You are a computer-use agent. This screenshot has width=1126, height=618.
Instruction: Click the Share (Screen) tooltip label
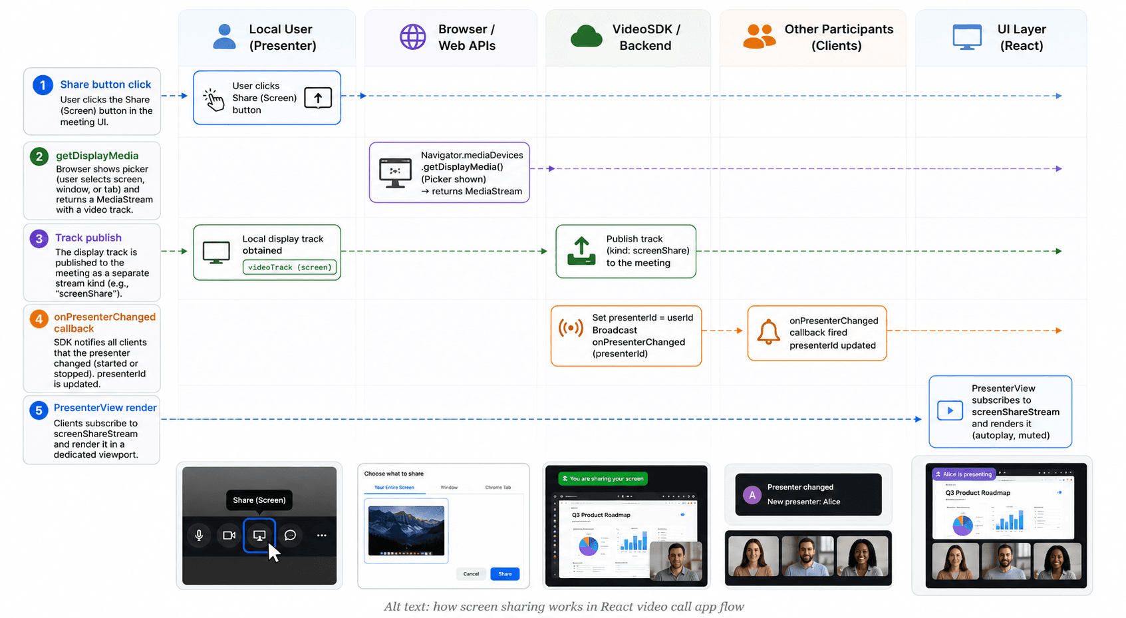point(259,500)
